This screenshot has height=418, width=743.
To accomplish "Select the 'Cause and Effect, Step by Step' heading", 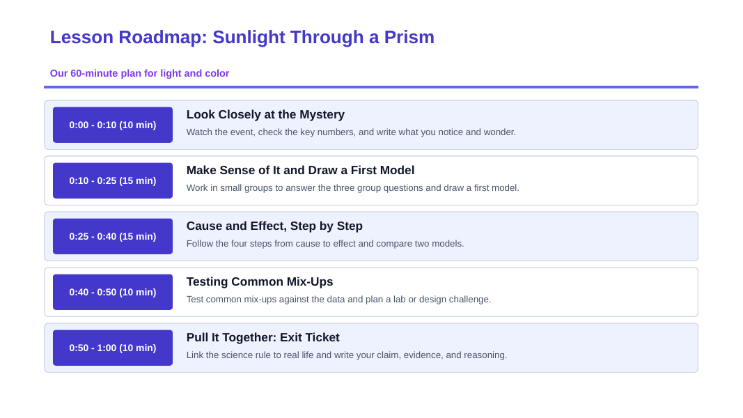I will click(274, 226).
